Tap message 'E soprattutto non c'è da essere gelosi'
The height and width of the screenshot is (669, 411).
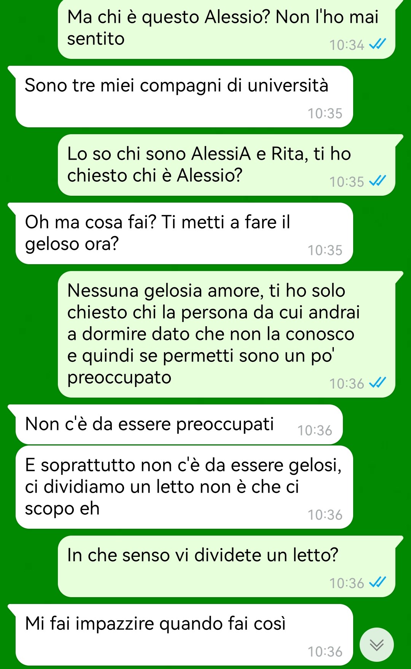tap(184, 487)
